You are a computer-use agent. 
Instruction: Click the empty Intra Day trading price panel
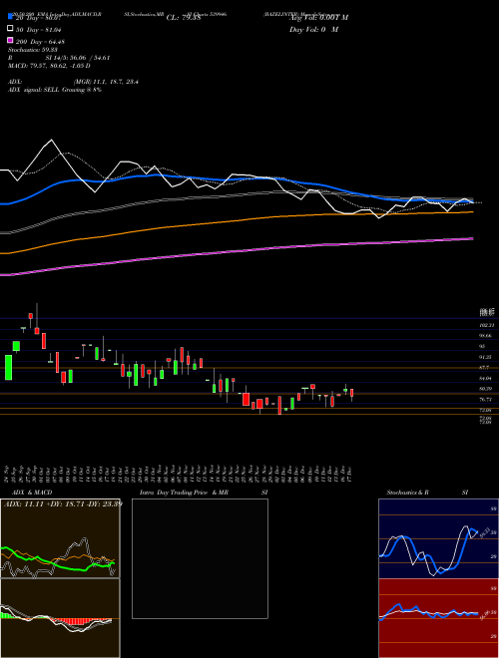(x=200, y=558)
